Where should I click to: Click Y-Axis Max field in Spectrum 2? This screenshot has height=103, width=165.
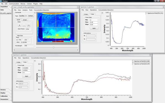pyautogui.click(x=94, y=22)
